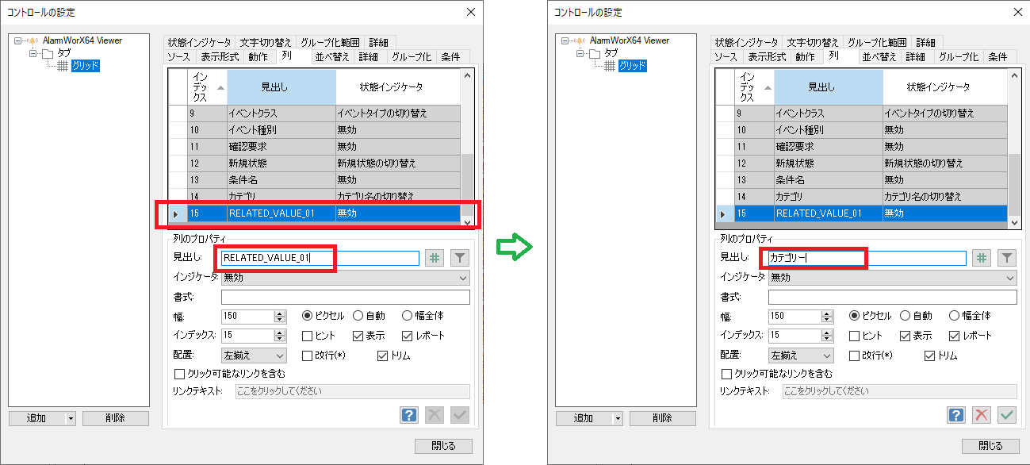Click the funnel filter icon in right dialog
Viewport: 1030px width, 465px height.
(x=1007, y=257)
